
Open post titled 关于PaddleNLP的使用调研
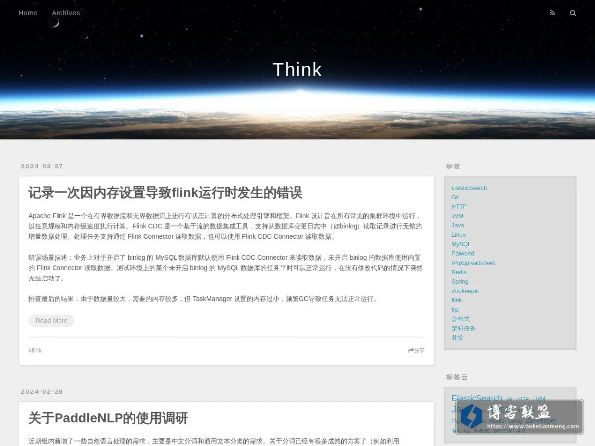click(108, 418)
